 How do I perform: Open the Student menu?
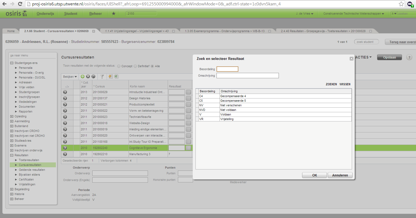[x=71, y=13]
